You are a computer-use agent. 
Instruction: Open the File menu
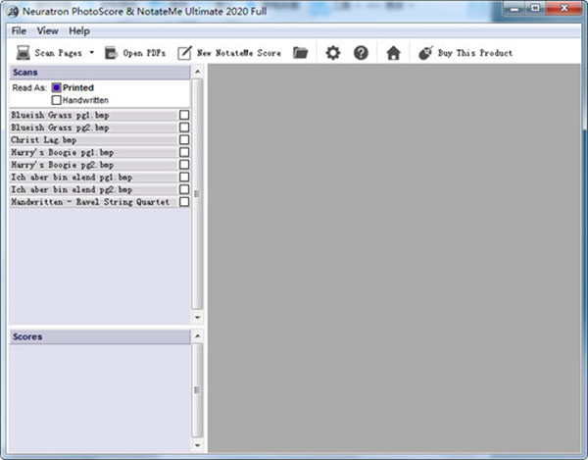coord(19,30)
